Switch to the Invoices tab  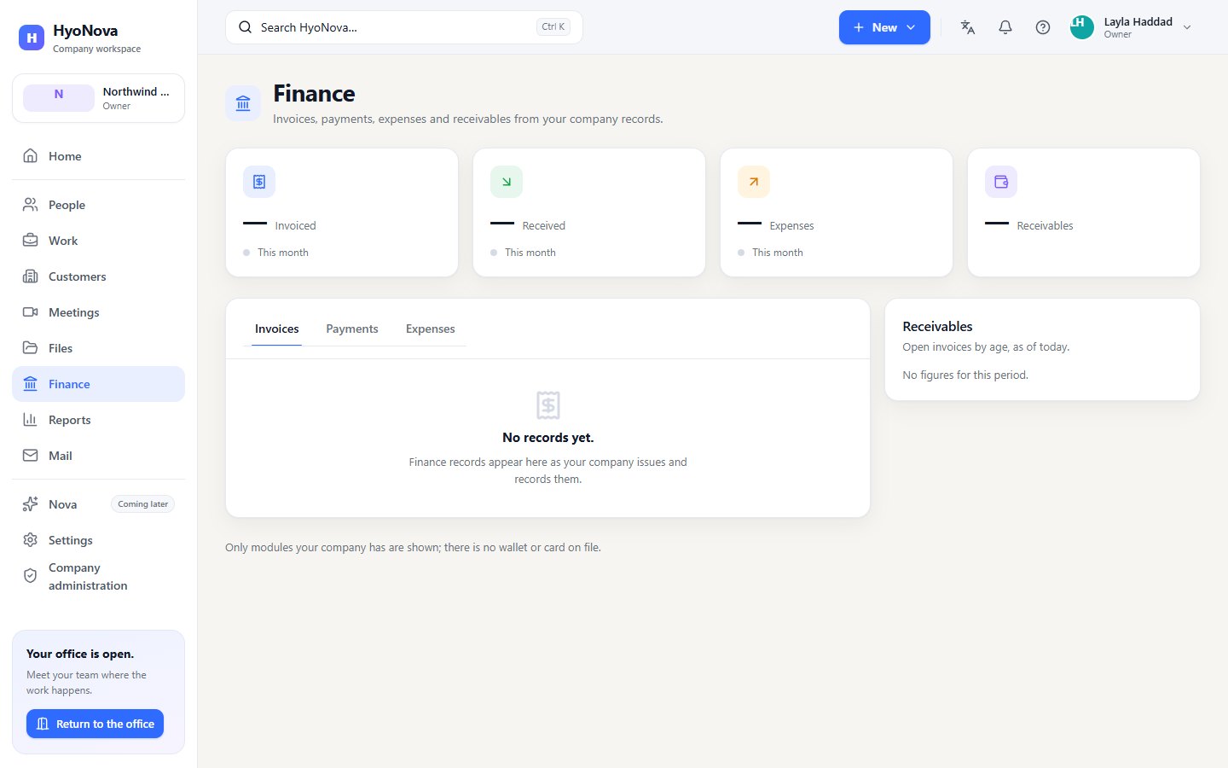pyautogui.click(x=277, y=329)
